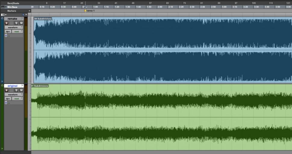Screen dimensions: 292x154
Task: Click dyn elastic audio button on remake track
Action: (x=8, y=31)
